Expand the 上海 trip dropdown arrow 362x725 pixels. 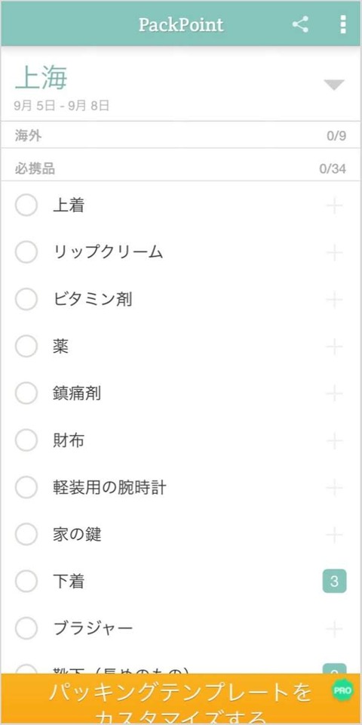[334, 85]
